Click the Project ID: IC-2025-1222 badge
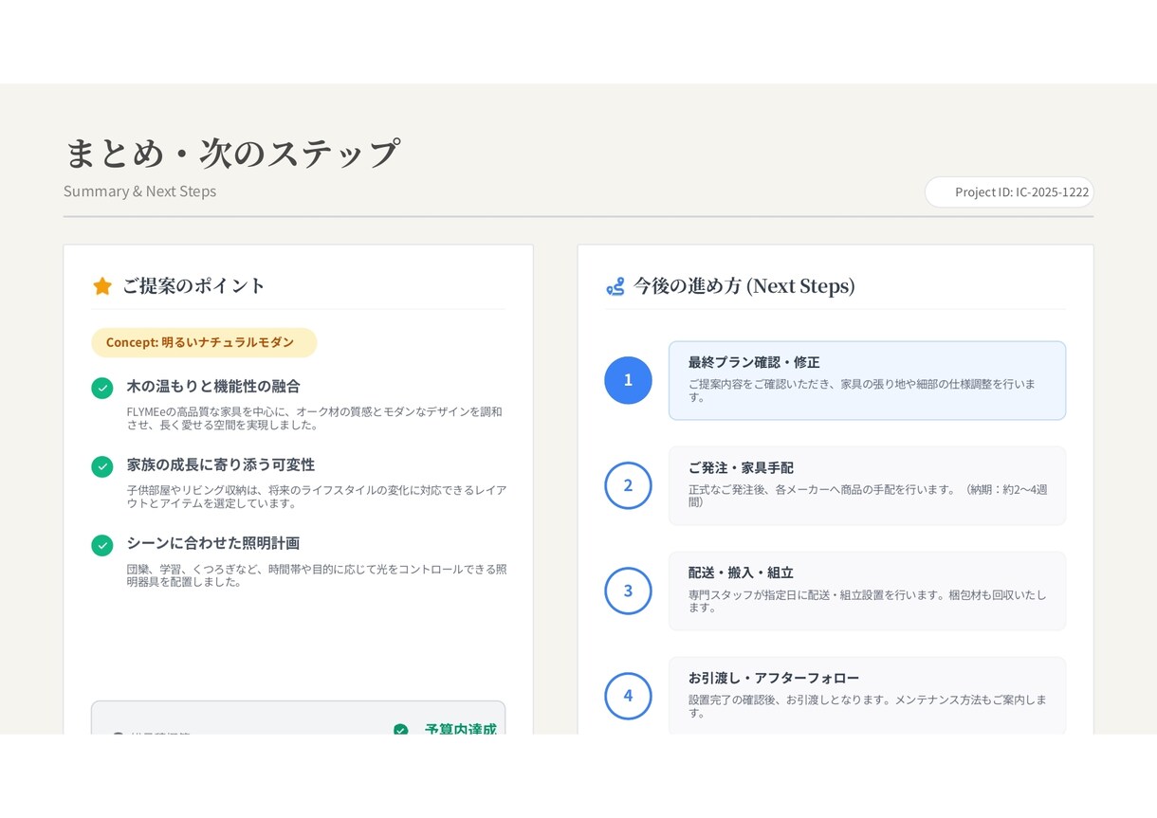The image size is (1157, 818). 1009,192
